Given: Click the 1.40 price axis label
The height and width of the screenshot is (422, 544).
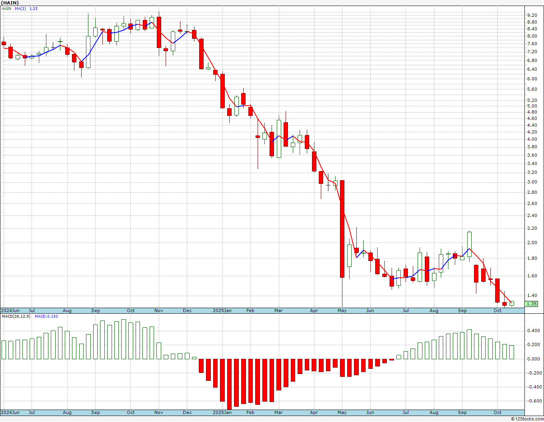Looking at the screenshot, I should 532,295.
